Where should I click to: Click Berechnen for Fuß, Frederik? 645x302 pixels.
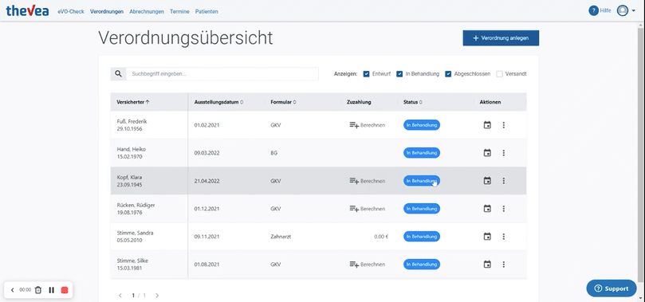368,125
